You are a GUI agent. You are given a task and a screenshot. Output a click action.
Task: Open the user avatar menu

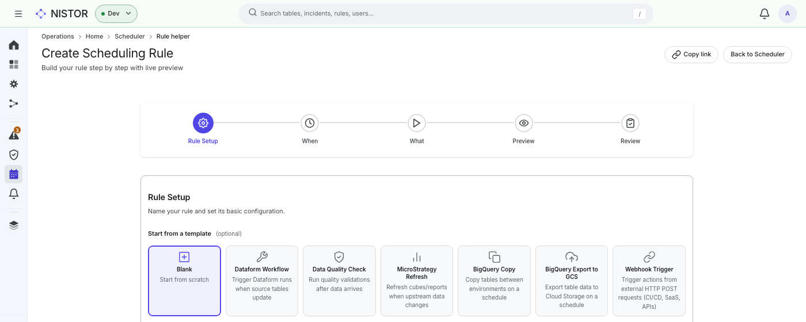pos(788,13)
